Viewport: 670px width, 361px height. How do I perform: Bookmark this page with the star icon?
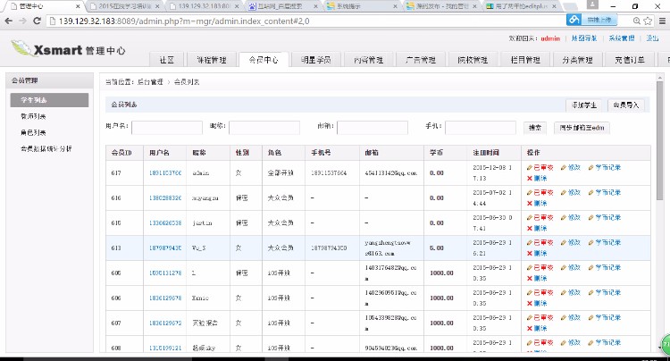(x=648, y=21)
